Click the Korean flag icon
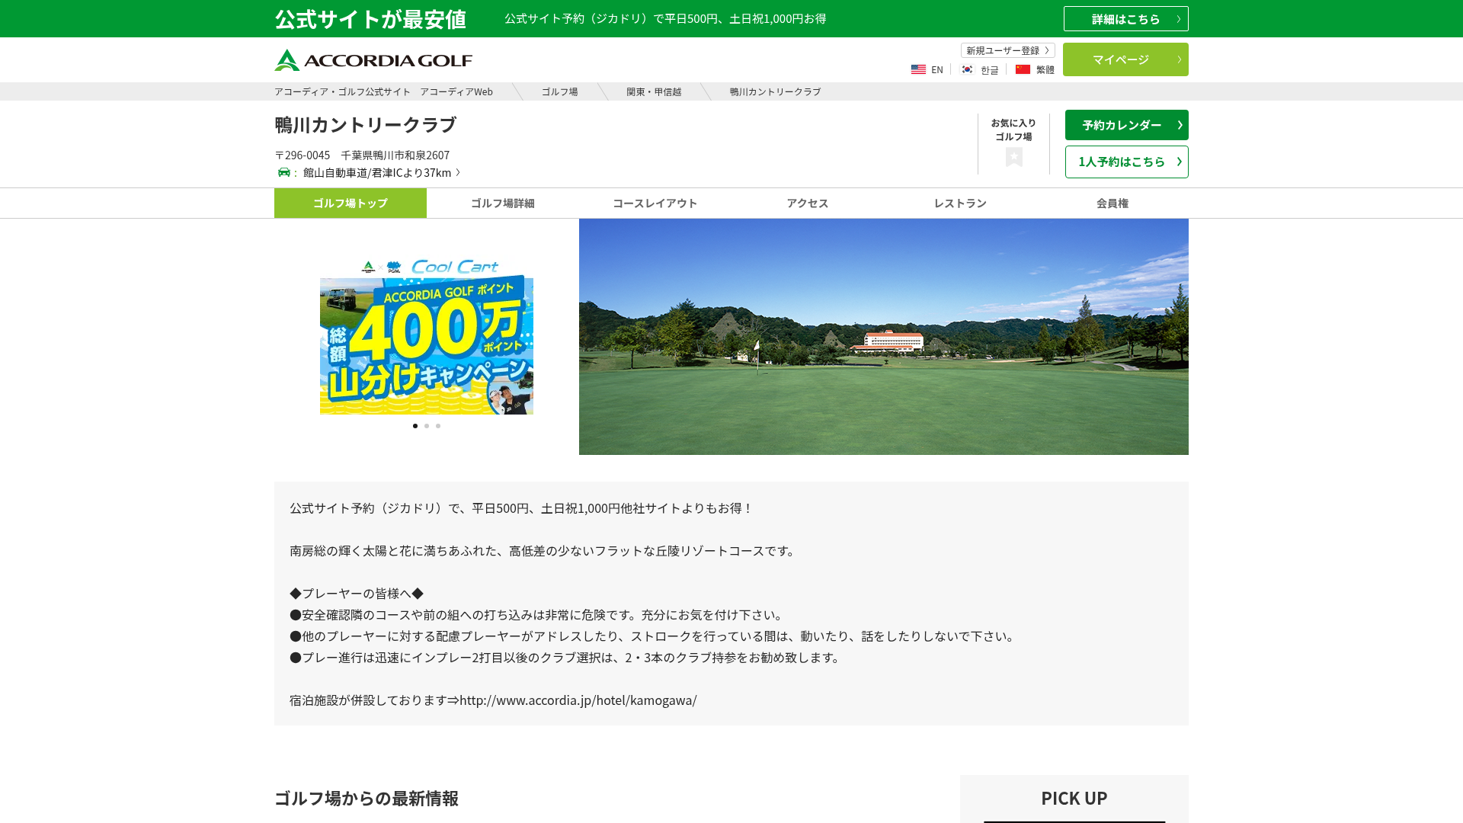The height and width of the screenshot is (823, 1463). click(967, 69)
